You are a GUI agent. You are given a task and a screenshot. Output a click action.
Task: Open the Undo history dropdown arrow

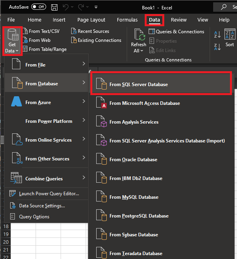click(72, 7)
